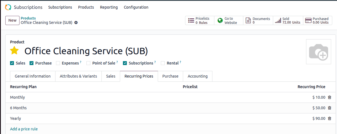Expand the Reporting menu
The width and height of the screenshot is (337, 134).
[x=109, y=7]
